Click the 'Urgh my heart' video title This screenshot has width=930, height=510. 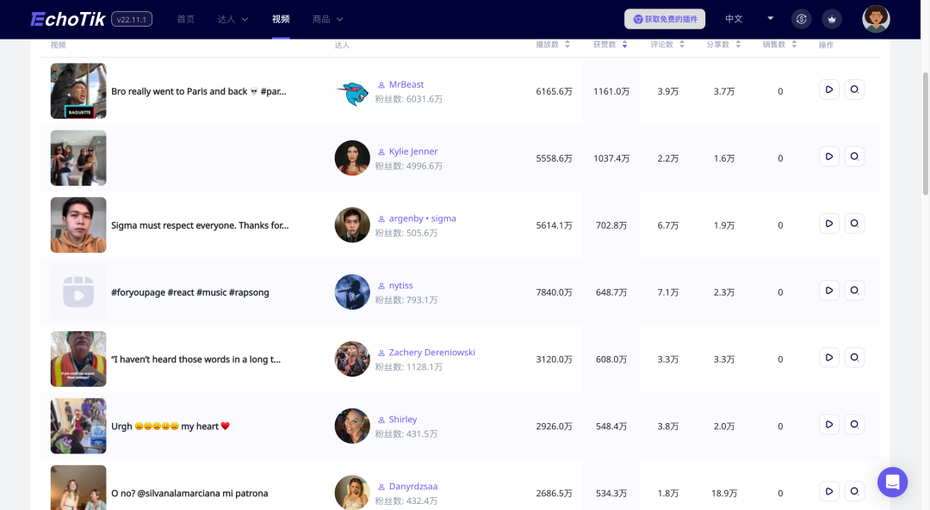pyautogui.click(x=170, y=427)
